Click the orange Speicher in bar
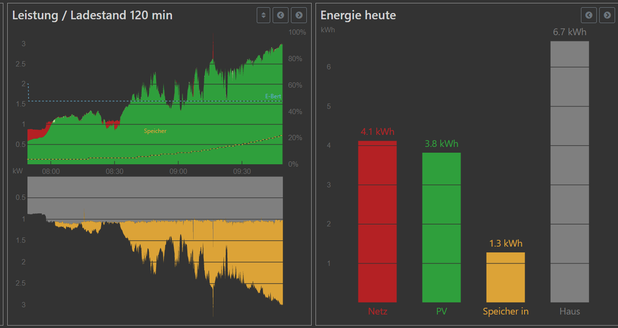618x328 pixels. (506, 277)
